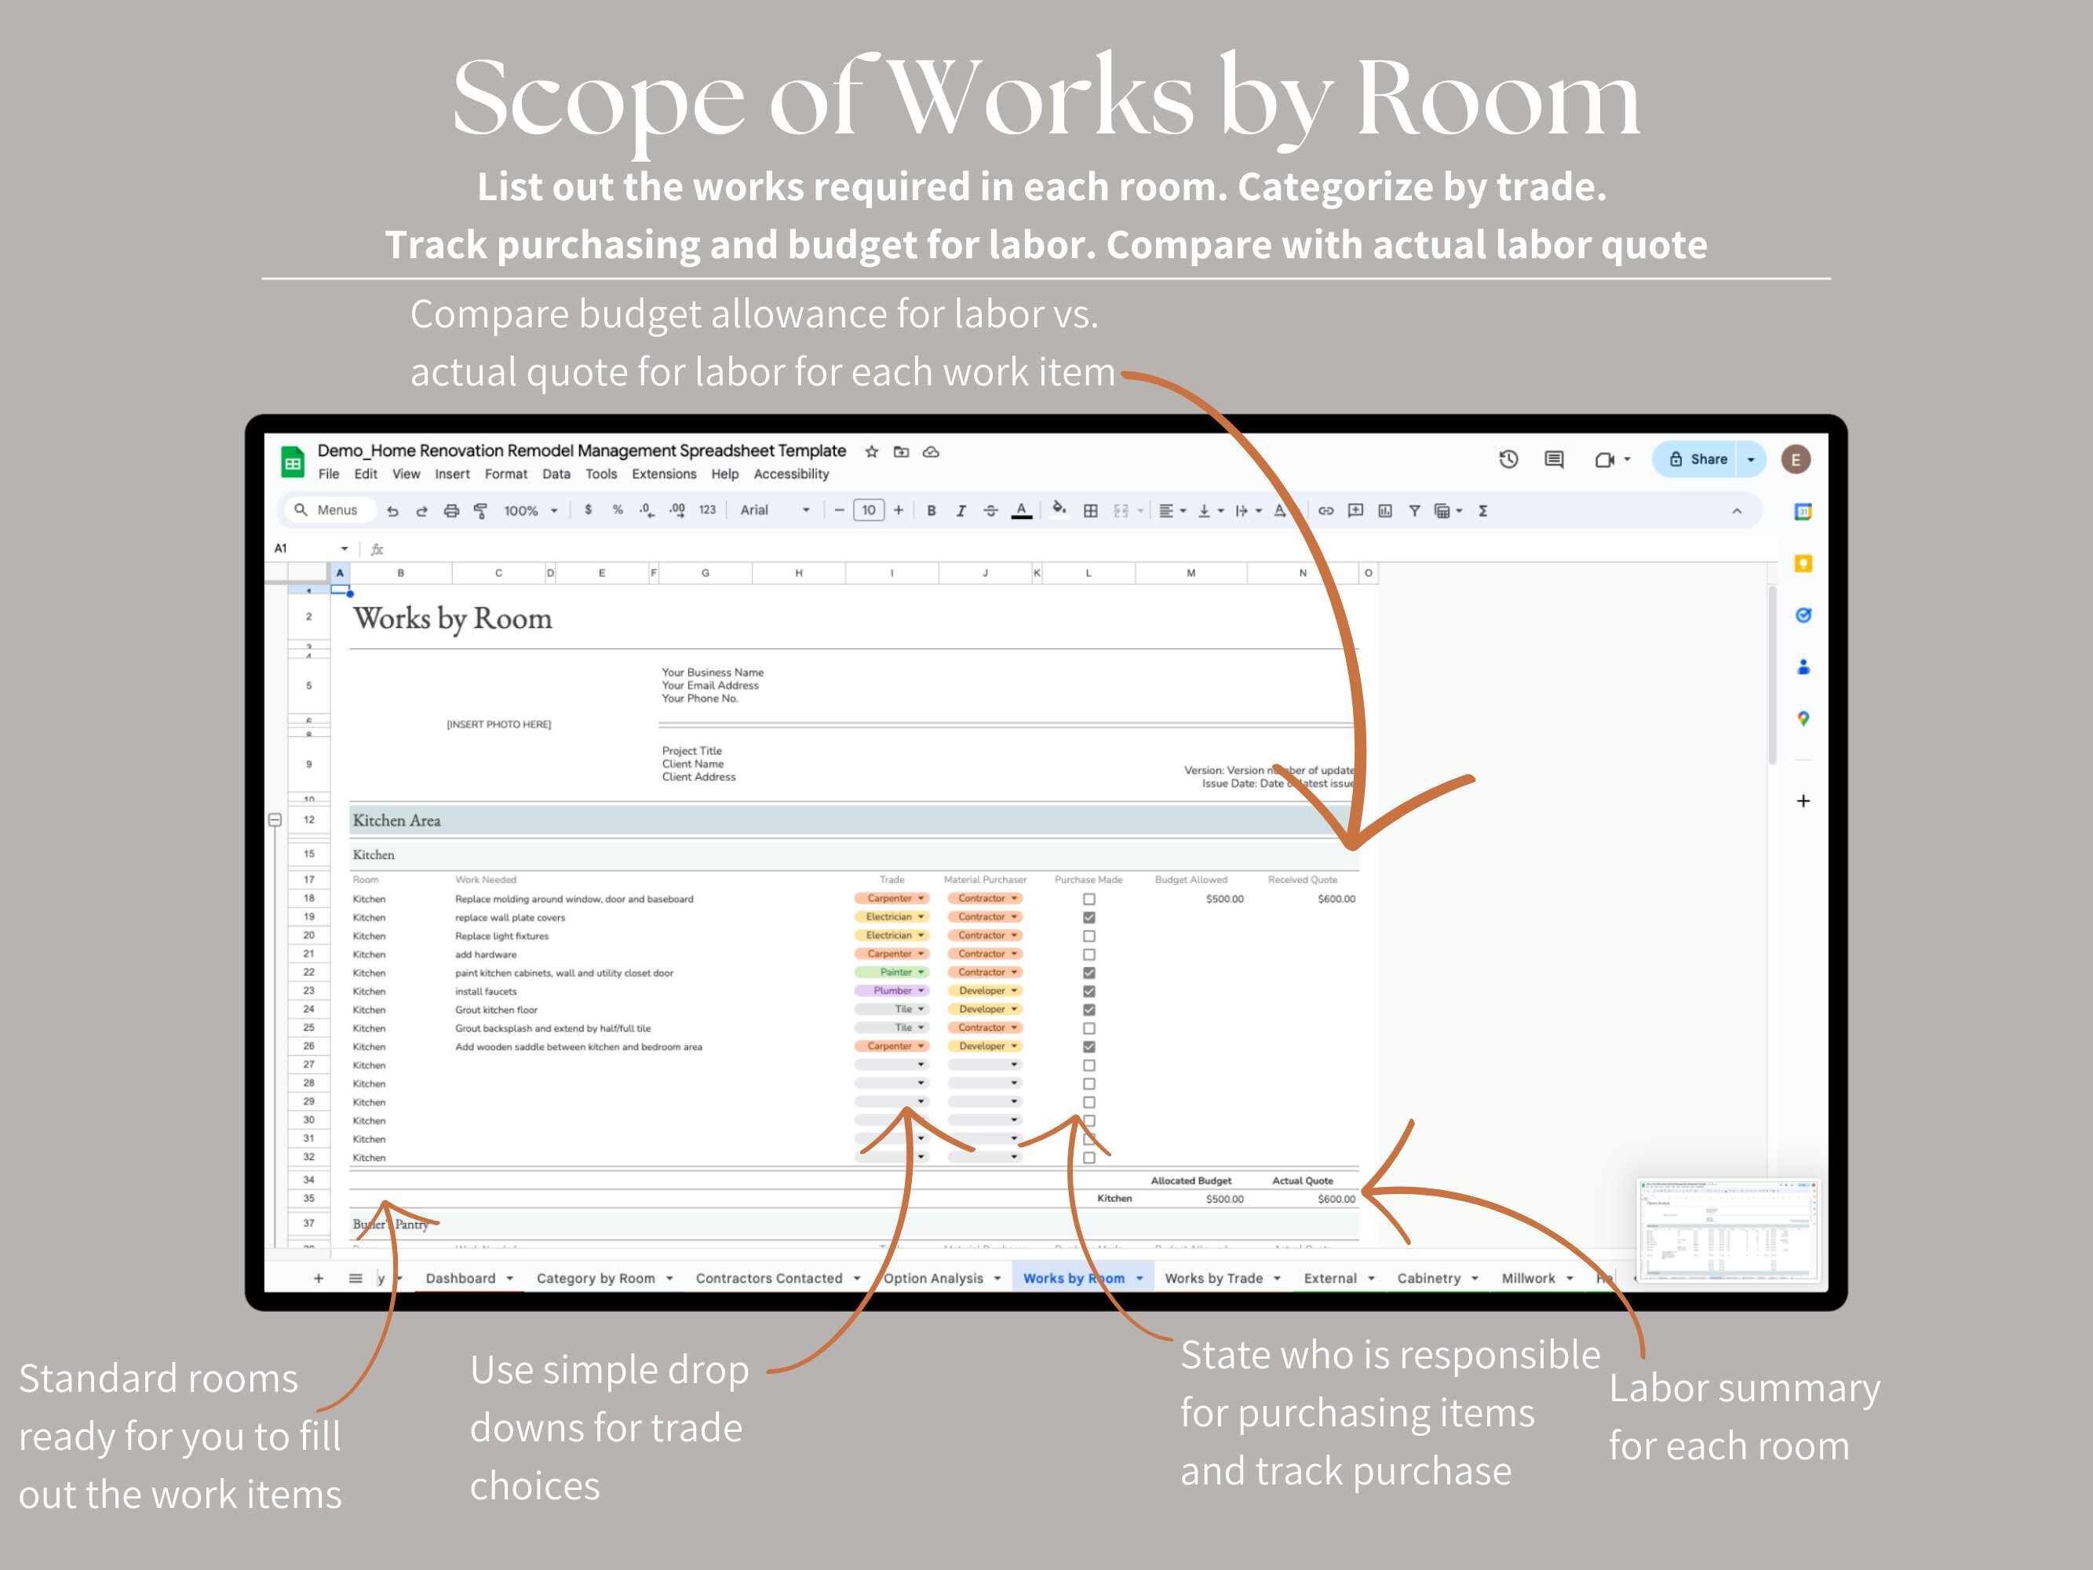Uncheck Purchase Made for 'replace wall plate covers'
The width and height of the screenshot is (2093, 1570).
[1089, 917]
